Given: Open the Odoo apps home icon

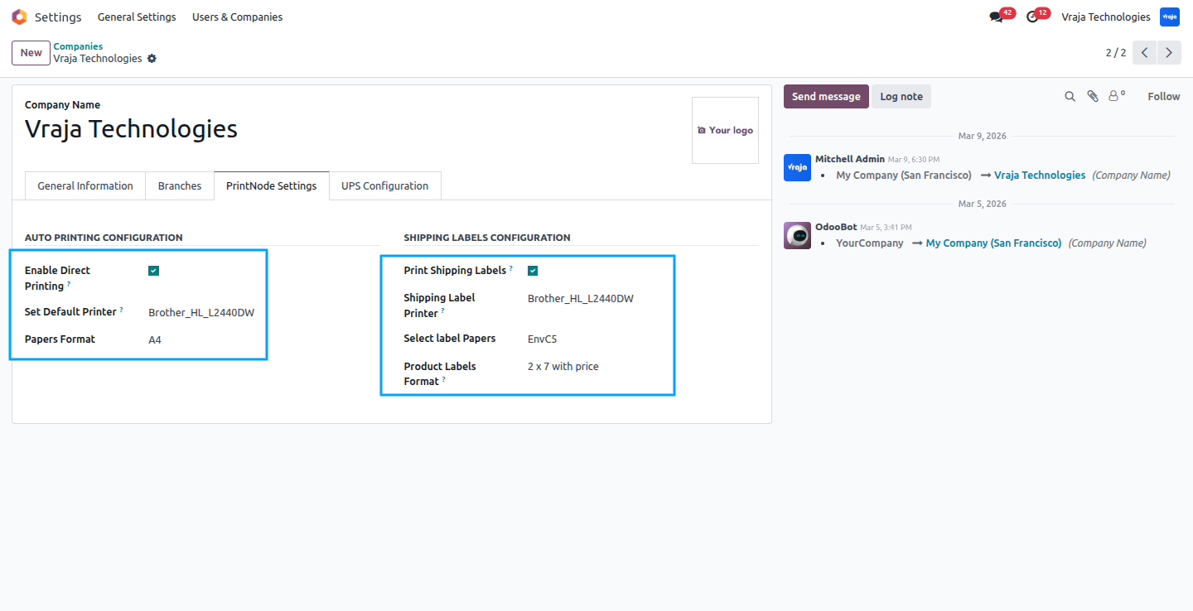Looking at the screenshot, I should click(x=19, y=17).
